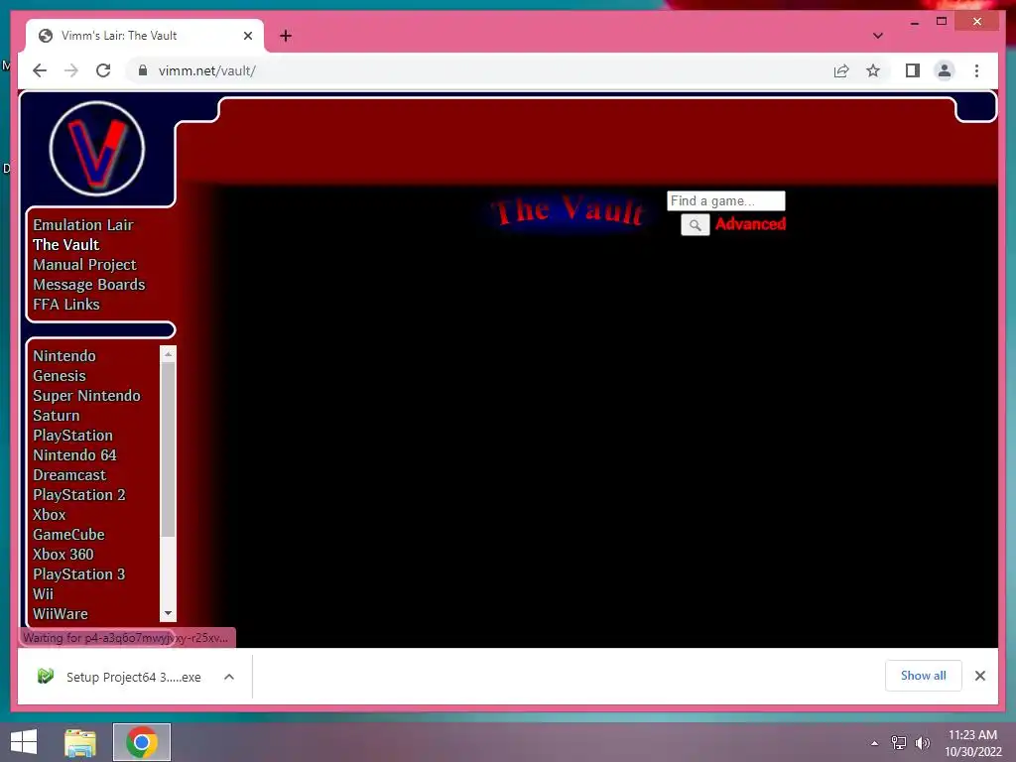
Task: Click the taskbar clock and date
Action: pyautogui.click(x=972, y=743)
